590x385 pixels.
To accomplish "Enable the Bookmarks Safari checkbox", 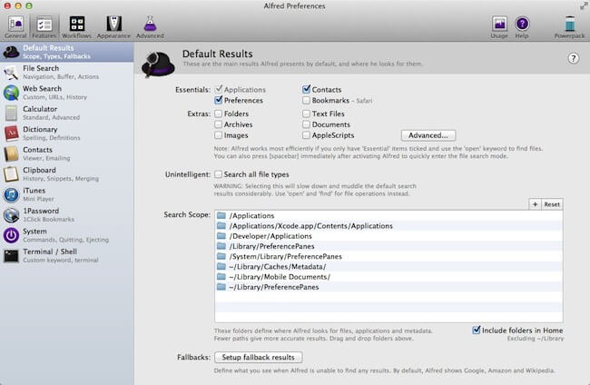I will [306, 100].
